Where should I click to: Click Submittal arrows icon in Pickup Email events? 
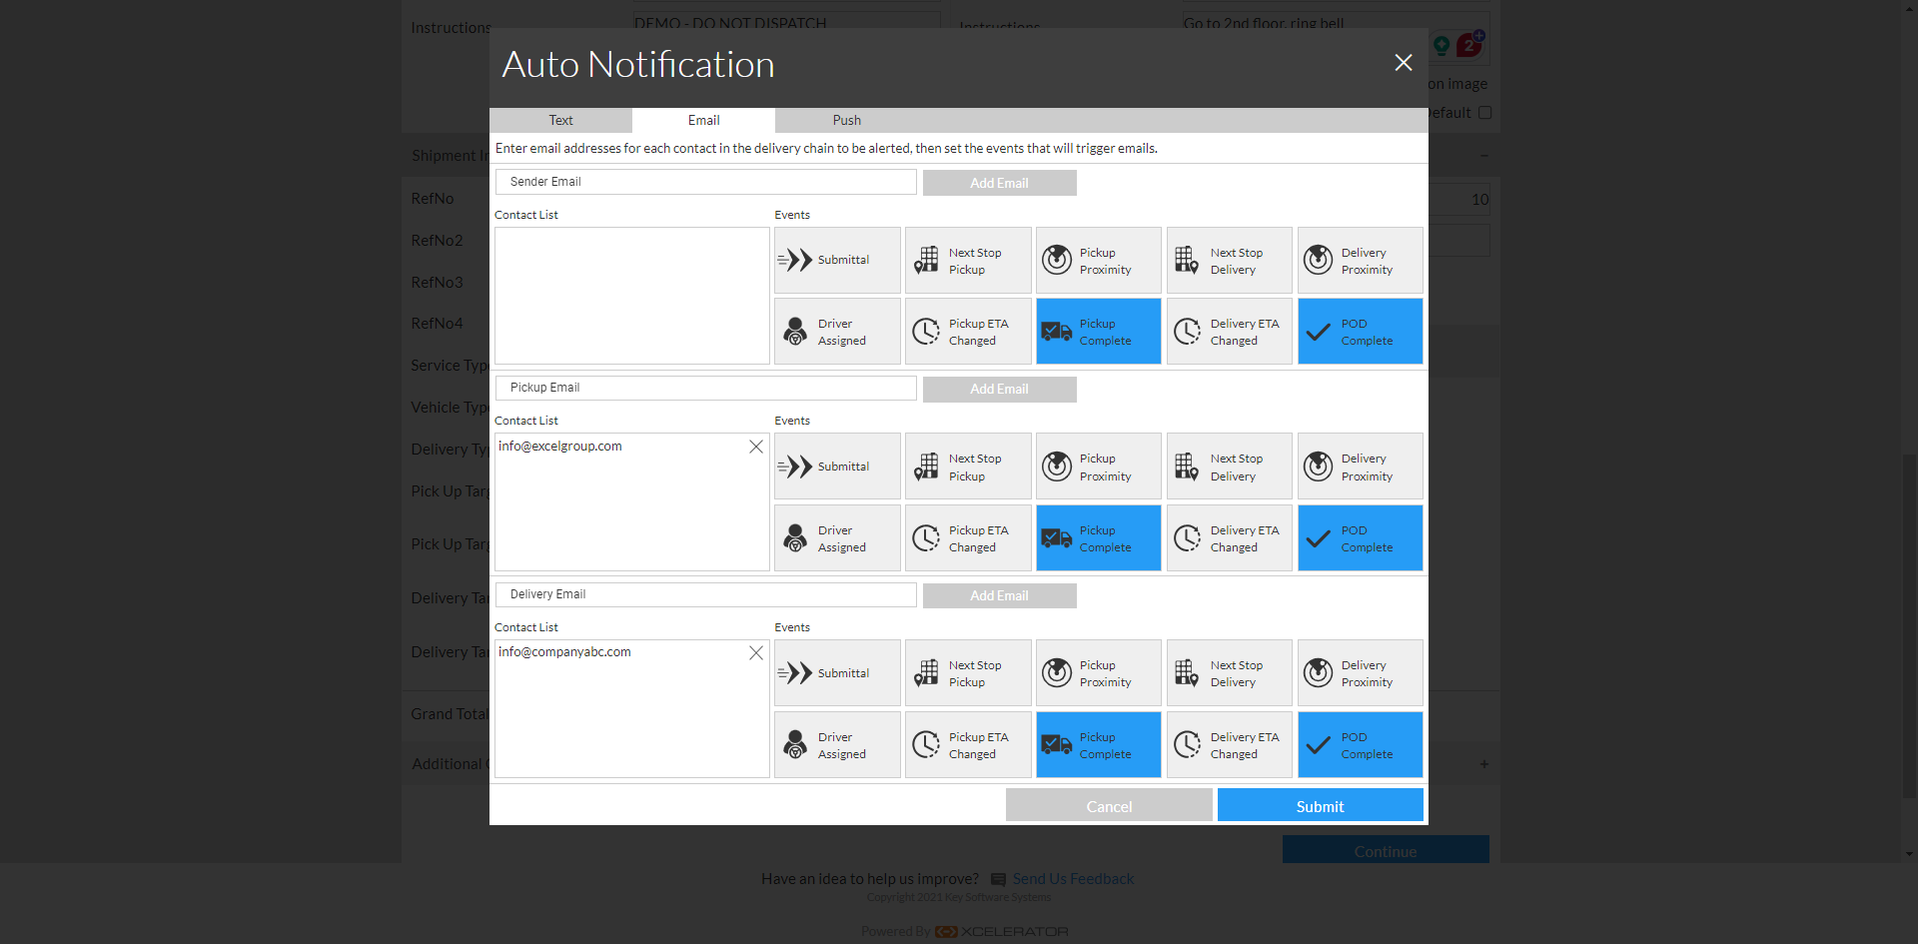(x=795, y=467)
